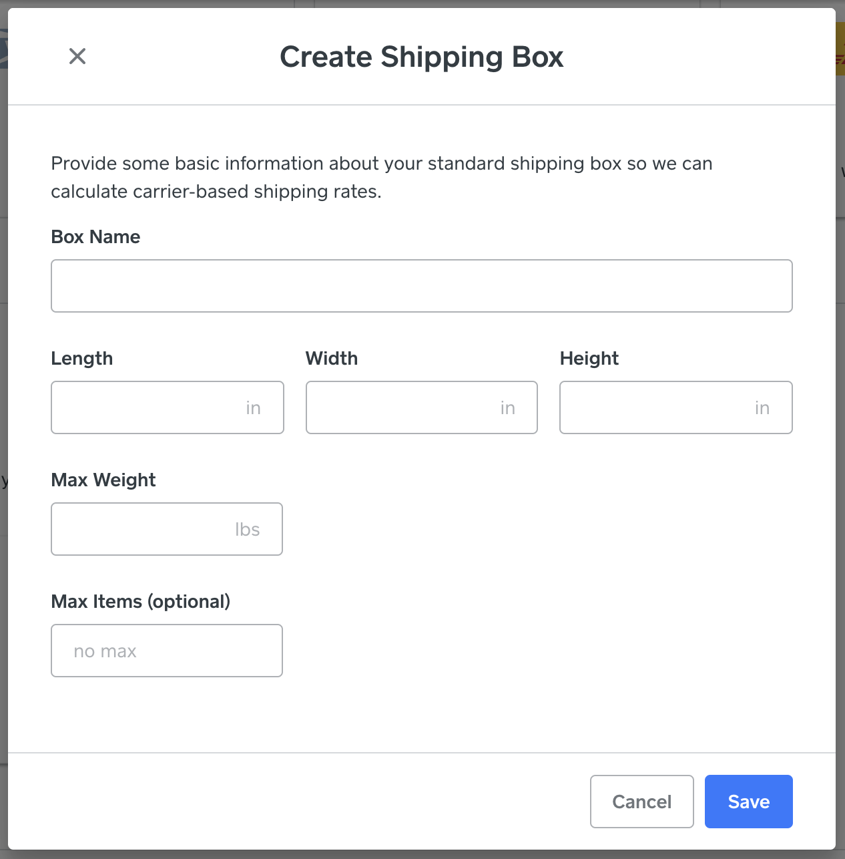
Task: Click the "Max Items (optional)" label
Action: [141, 602]
